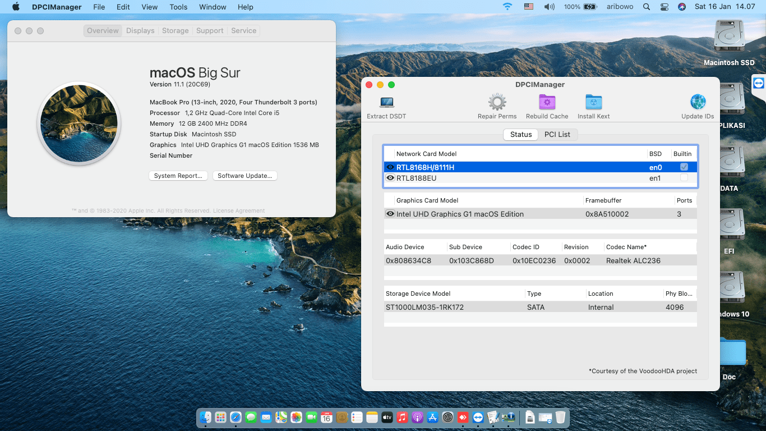Open TeamViewer from the dock

coord(478,418)
